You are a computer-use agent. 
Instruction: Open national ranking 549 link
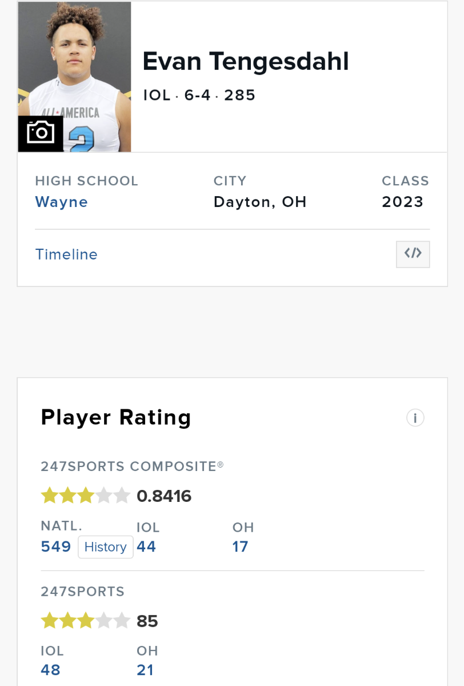(56, 547)
